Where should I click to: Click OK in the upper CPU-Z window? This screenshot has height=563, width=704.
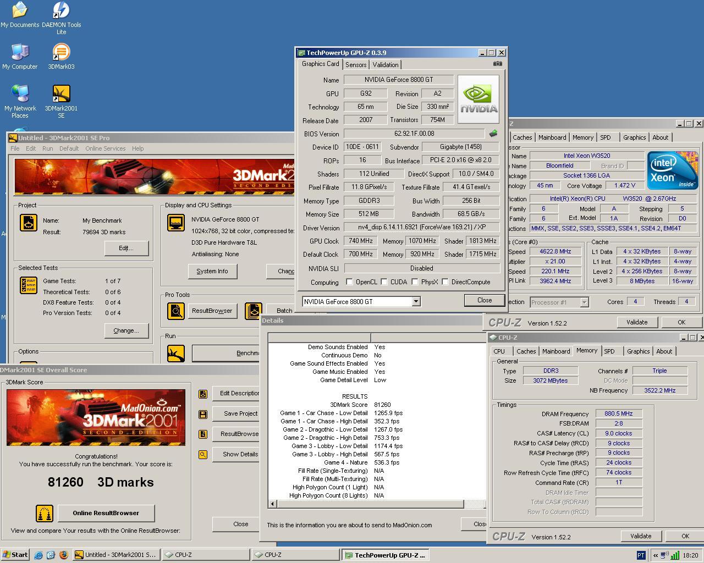click(681, 322)
